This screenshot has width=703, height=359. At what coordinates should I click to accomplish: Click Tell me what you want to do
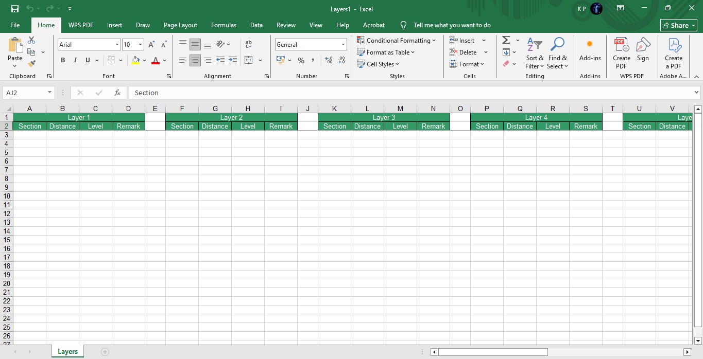(x=452, y=25)
